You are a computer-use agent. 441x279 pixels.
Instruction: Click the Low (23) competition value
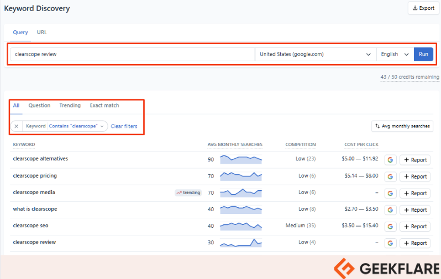tap(306, 159)
